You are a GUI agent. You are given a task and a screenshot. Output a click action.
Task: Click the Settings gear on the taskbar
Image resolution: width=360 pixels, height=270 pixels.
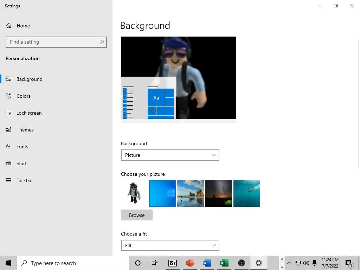[258, 263]
